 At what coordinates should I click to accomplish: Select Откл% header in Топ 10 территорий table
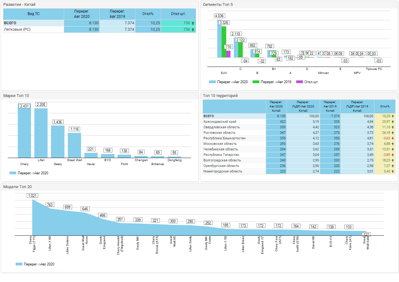pos(385,106)
